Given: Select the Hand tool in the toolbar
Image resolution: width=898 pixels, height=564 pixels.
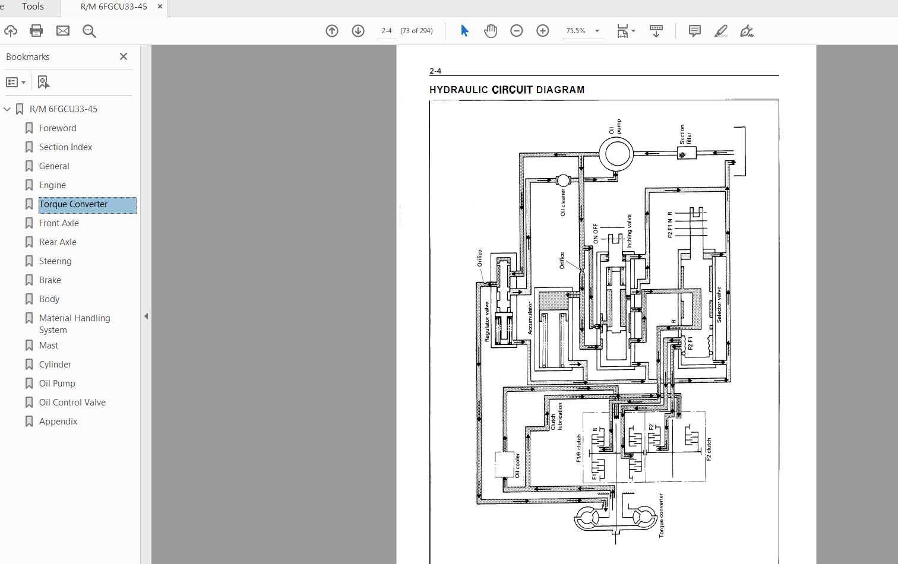Looking at the screenshot, I should tap(491, 30).
